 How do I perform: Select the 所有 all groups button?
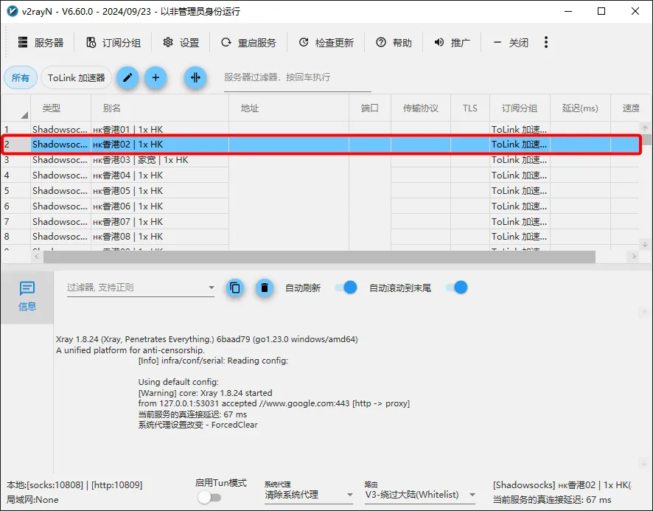coord(21,77)
